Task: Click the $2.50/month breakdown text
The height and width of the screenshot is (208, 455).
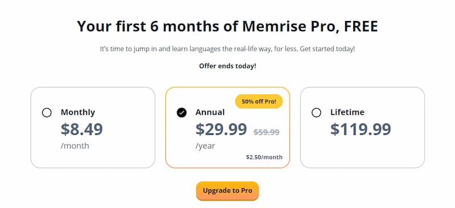Action: 264,157
